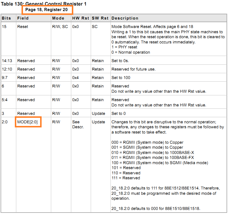
Task: Click '000 = RGMII (System mode) to Copper'
Action: click(x=147, y=142)
